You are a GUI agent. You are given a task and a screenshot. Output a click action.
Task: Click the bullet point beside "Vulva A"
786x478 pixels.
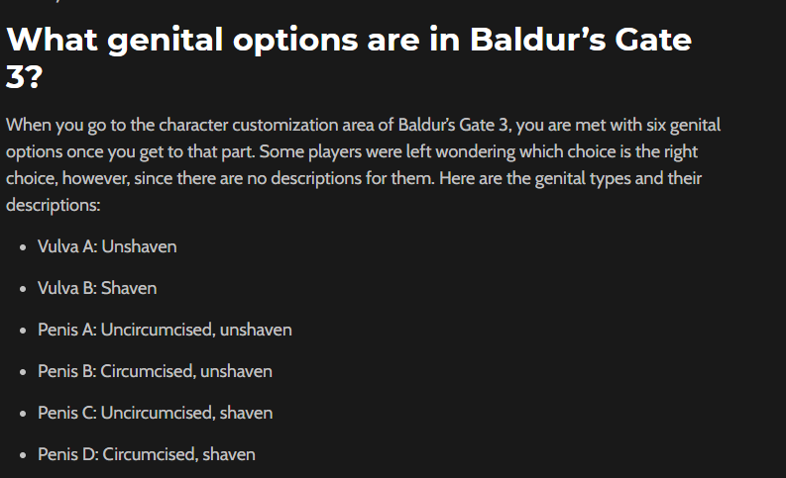(22, 247)
